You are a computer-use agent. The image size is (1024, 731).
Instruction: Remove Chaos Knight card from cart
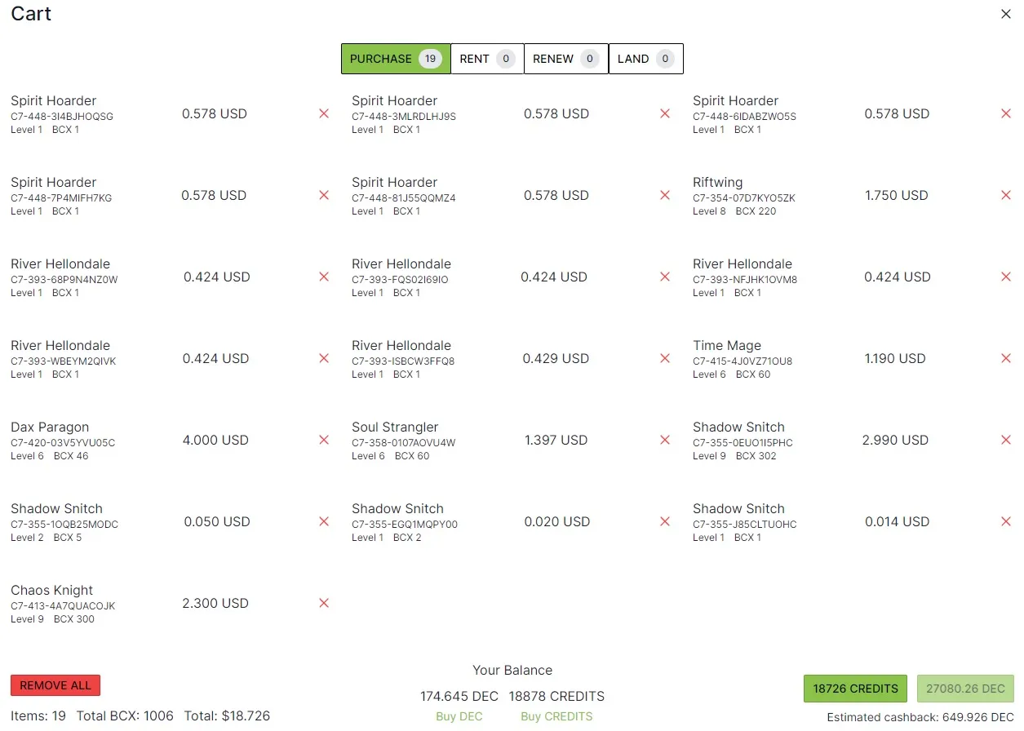click(324, 603)
